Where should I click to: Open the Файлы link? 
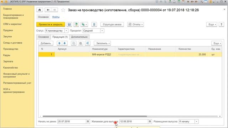tap(56, 17)
